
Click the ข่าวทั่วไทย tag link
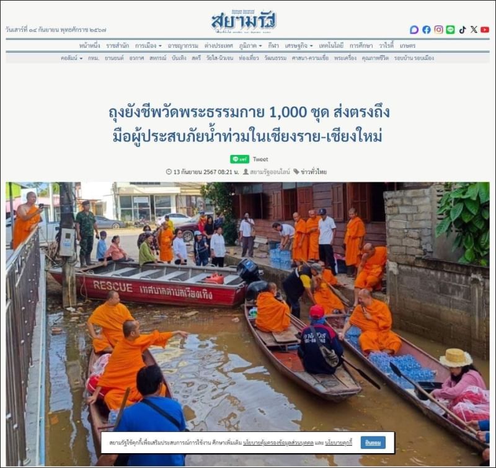[x=314, y=172]
